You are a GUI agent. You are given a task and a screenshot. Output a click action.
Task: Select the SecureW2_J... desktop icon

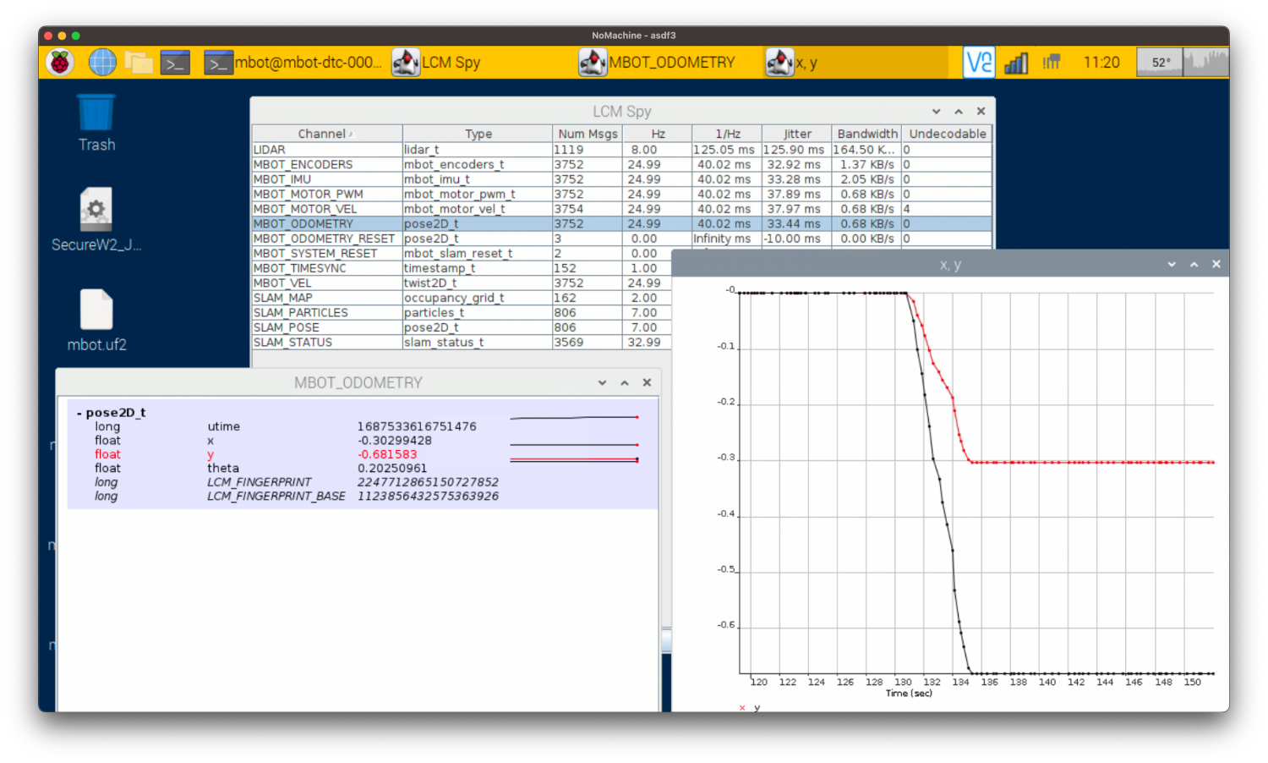(x=96, y=220)
